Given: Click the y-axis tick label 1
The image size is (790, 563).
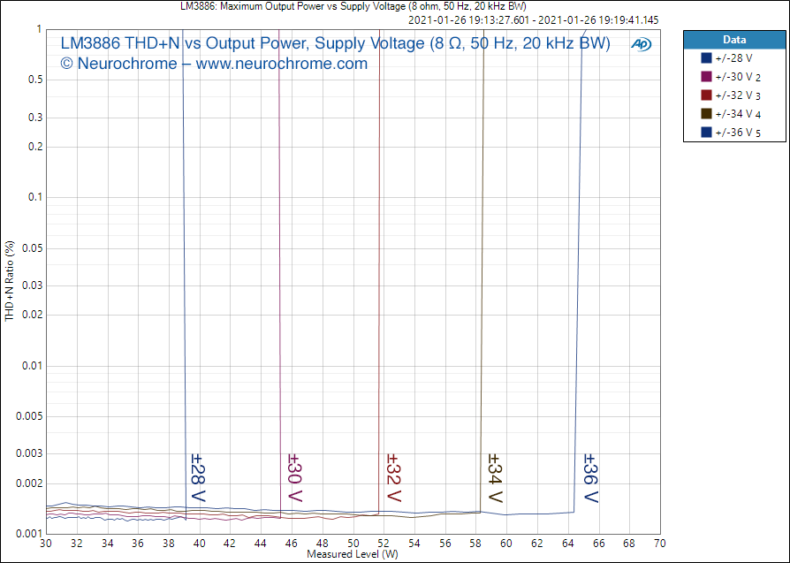Looking at the screenshot, I should (39, 29).
